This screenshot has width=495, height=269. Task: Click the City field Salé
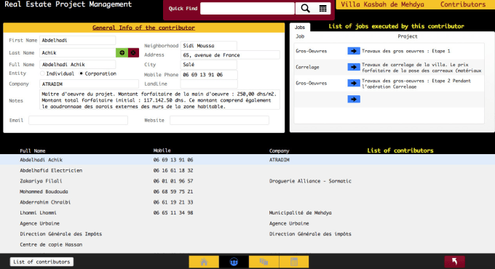pos(209,65)
